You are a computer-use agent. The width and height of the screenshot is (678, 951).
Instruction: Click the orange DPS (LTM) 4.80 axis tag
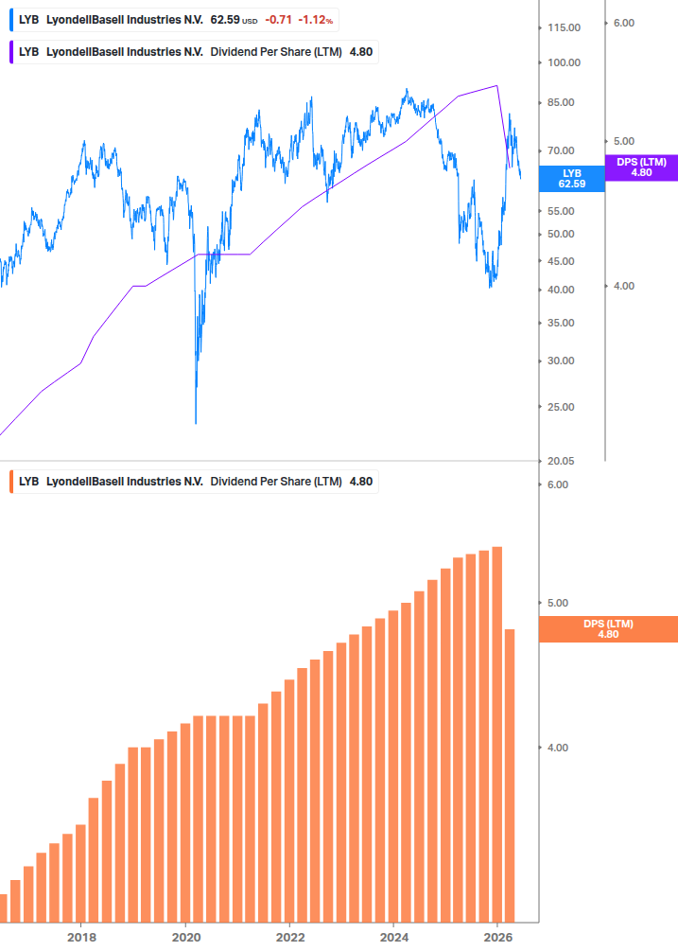(608, 629)
